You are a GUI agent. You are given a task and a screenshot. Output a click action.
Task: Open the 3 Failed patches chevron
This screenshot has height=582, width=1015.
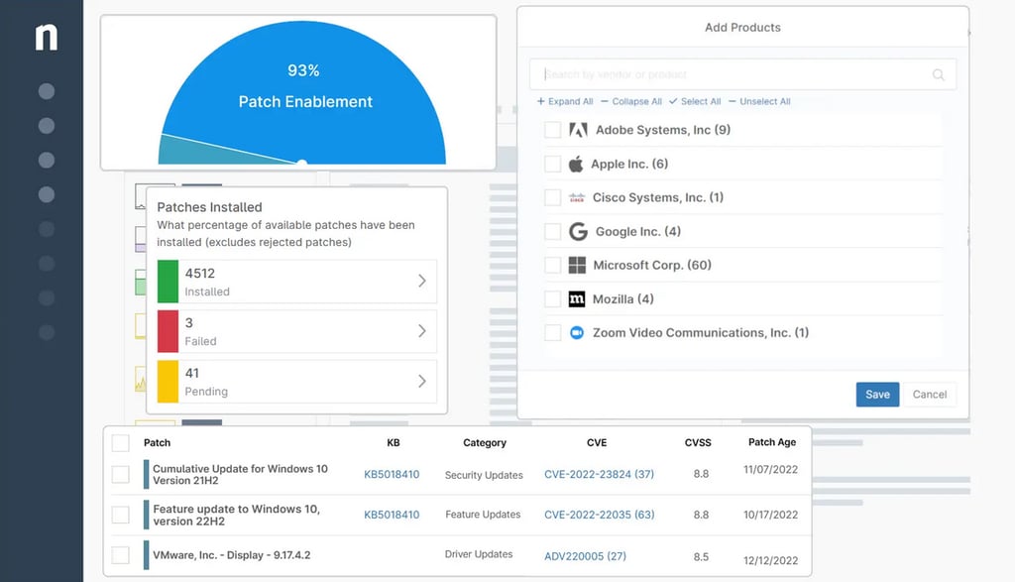pyautogui.click(x=421, y=330)
